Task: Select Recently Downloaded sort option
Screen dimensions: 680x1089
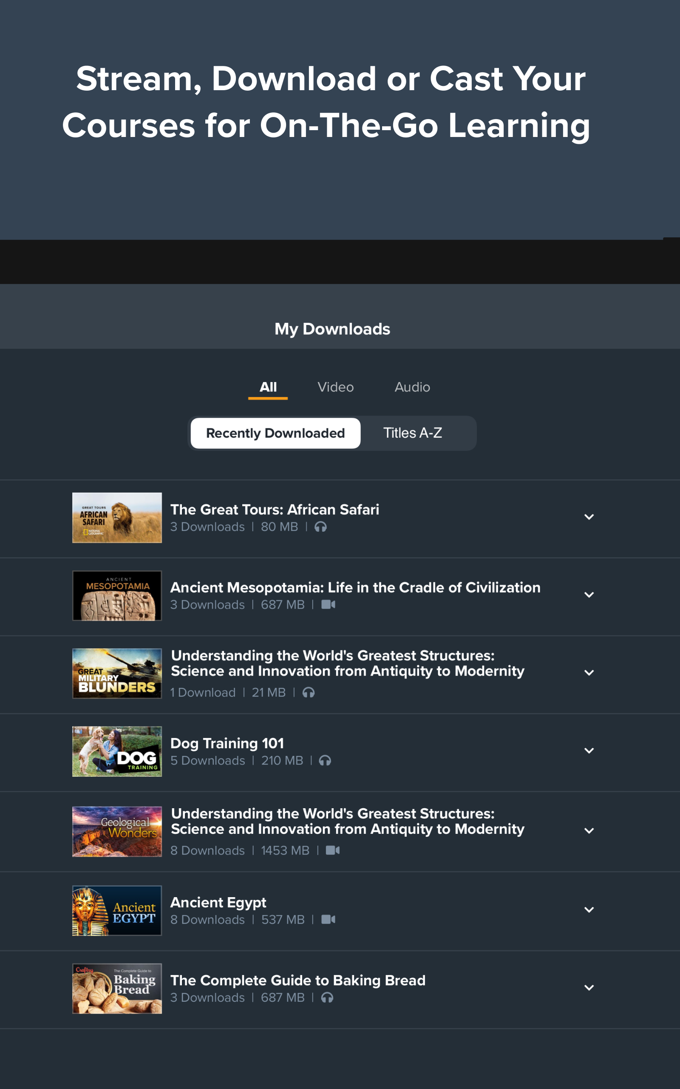Action: [x=275, y=433]
